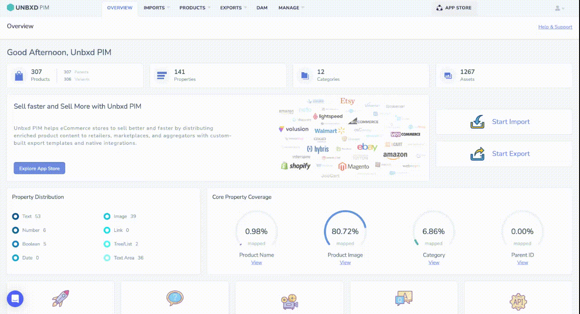This screenshot has height=314, width=580.
Task: Select the Image property type marker
Action: point(107,216)
